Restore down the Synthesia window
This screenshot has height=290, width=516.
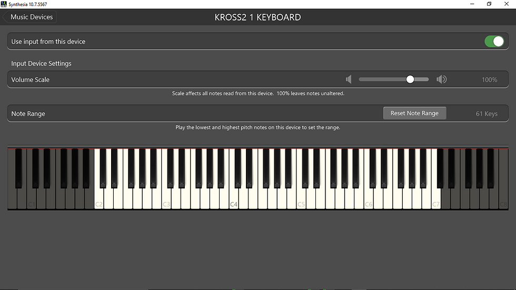coord(489,4)
